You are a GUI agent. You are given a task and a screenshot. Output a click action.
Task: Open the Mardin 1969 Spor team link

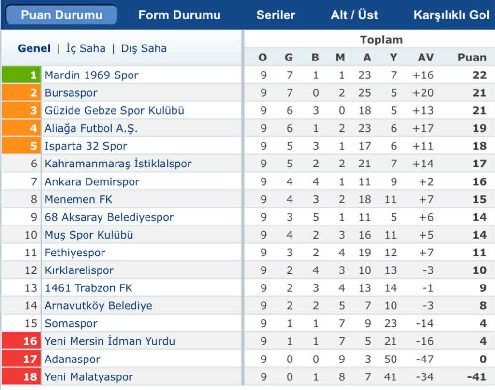pos(91,75)
